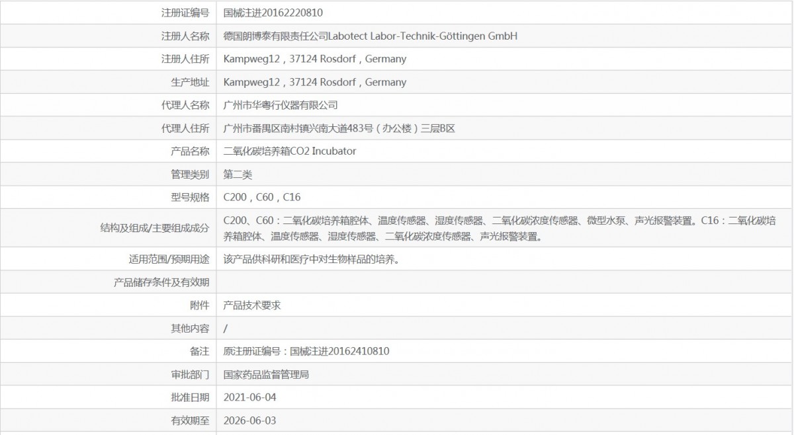This screenshot has width=794, height=435.
Task: Select the address value in 注册人住所 row
Action: pos(315,59)
